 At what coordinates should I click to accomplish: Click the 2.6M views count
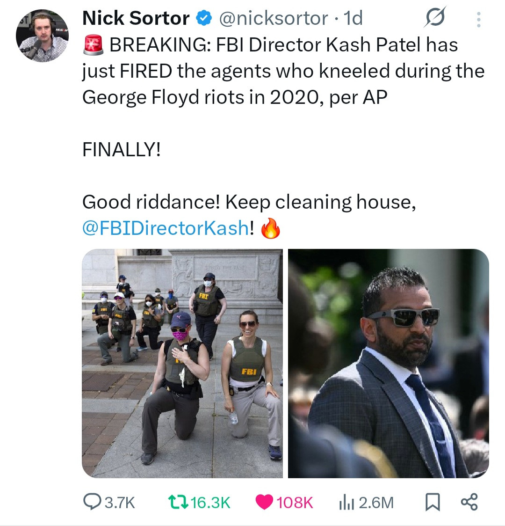(x=376, y=503)
